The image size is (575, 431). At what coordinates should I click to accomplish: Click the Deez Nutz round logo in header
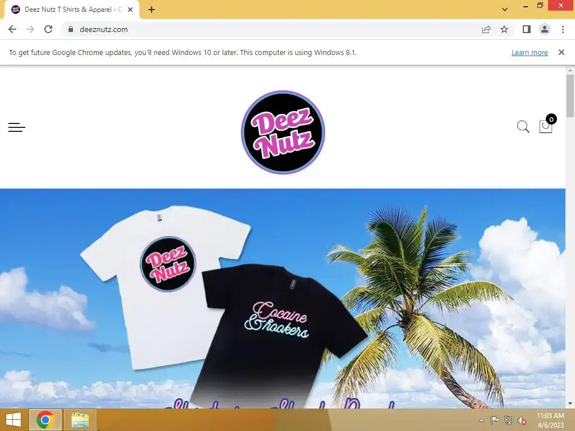coord(283,132)
